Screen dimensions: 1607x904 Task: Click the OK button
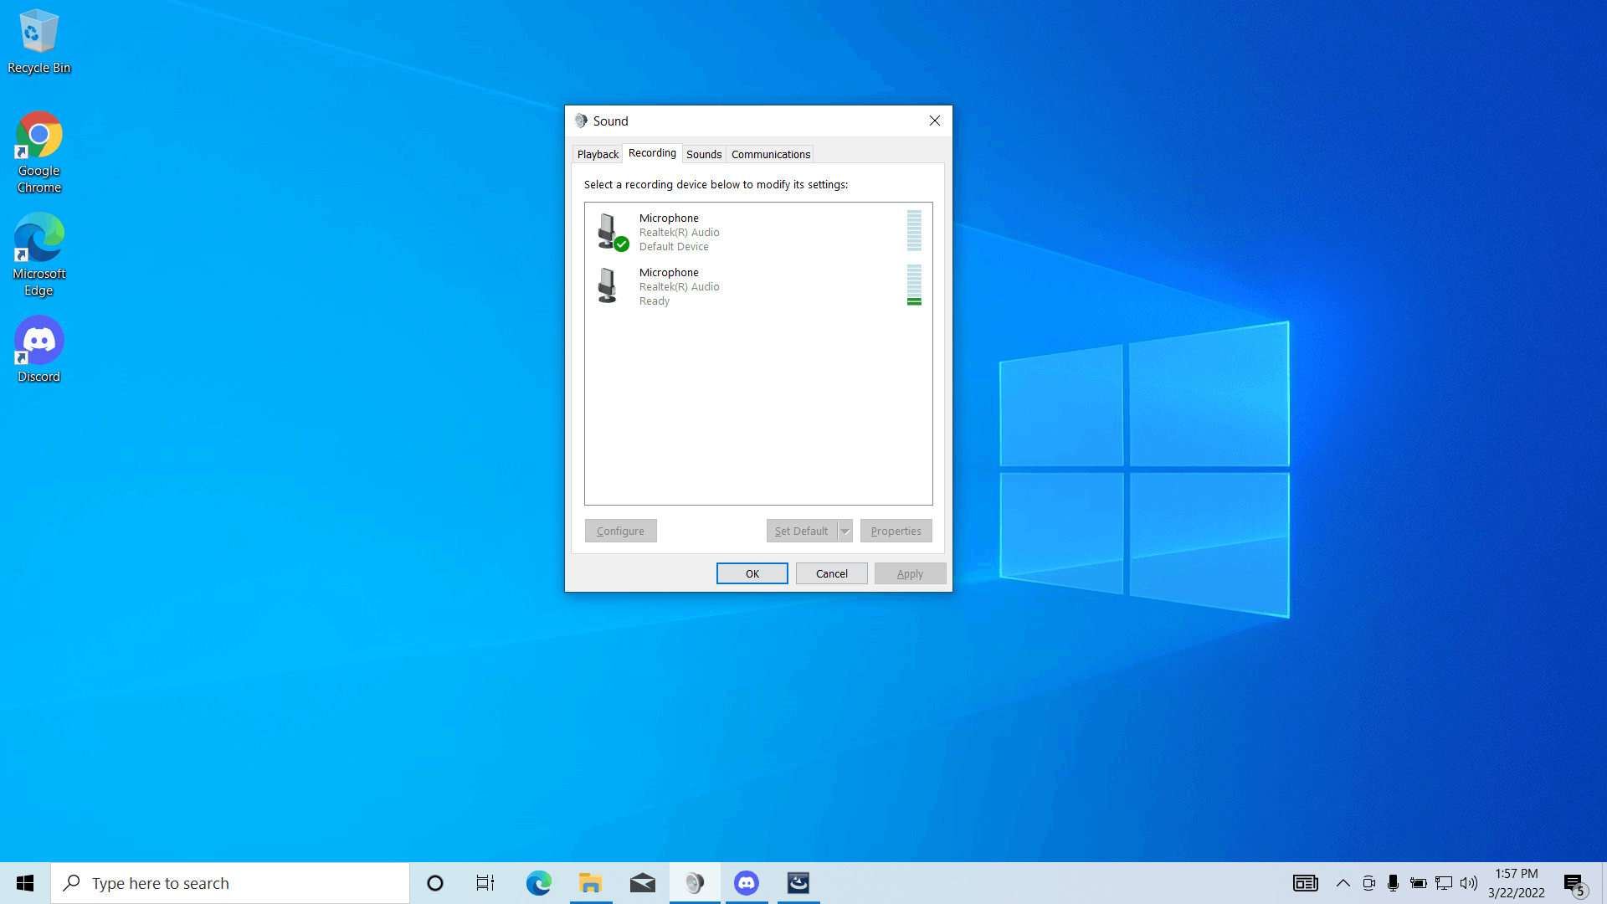pos(752,573)
